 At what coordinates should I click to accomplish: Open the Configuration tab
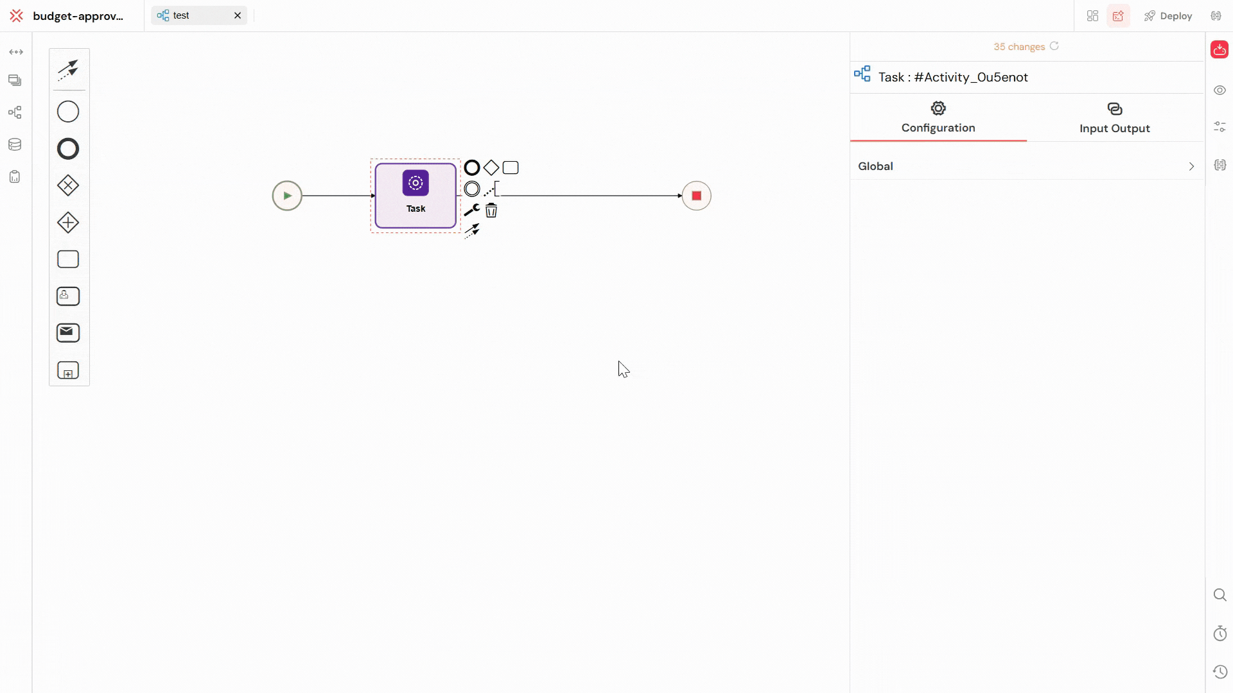(938, 118)
